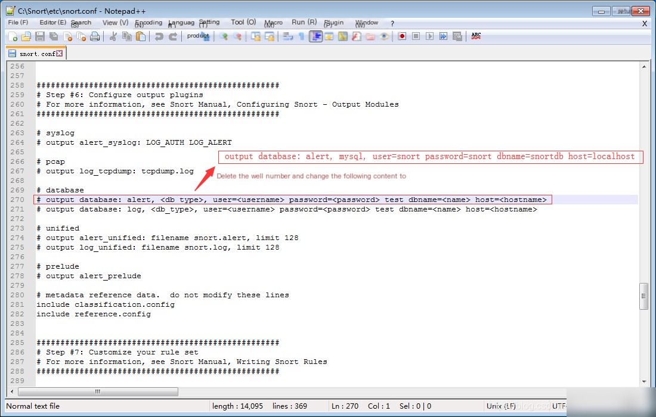656x417 pixels.
Task: Close the snort.conf tab with its X
Action: point(60,54)
